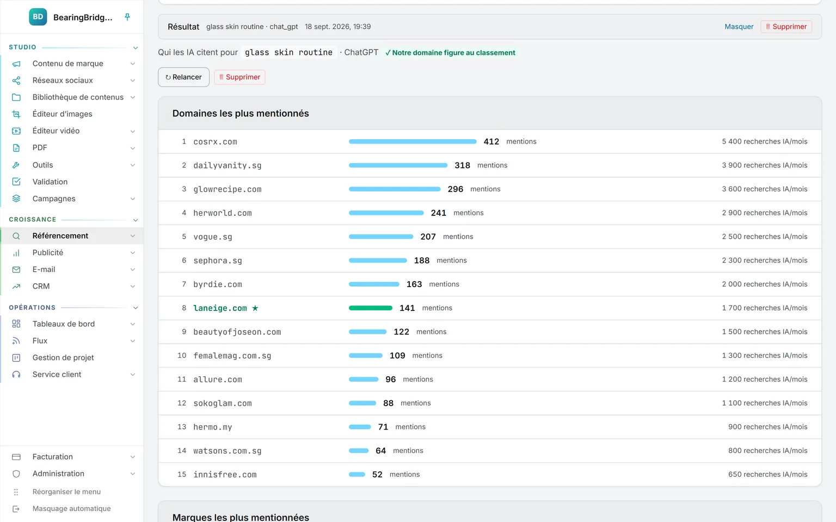
Task: Click the star icon next to laneige.com
Action: 255,308
